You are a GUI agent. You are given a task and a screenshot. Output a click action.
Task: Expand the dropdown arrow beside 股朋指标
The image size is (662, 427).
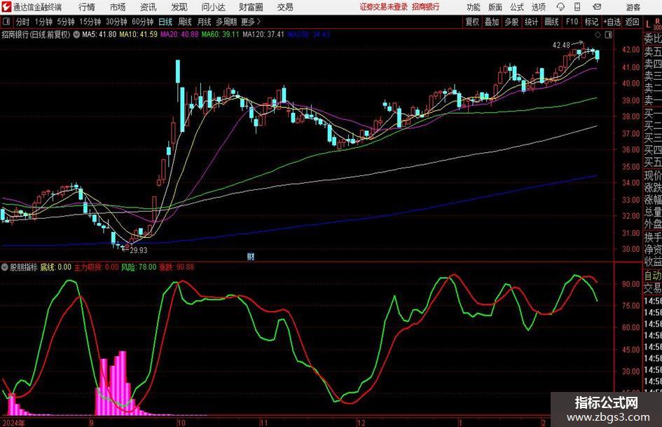point(4,267)
